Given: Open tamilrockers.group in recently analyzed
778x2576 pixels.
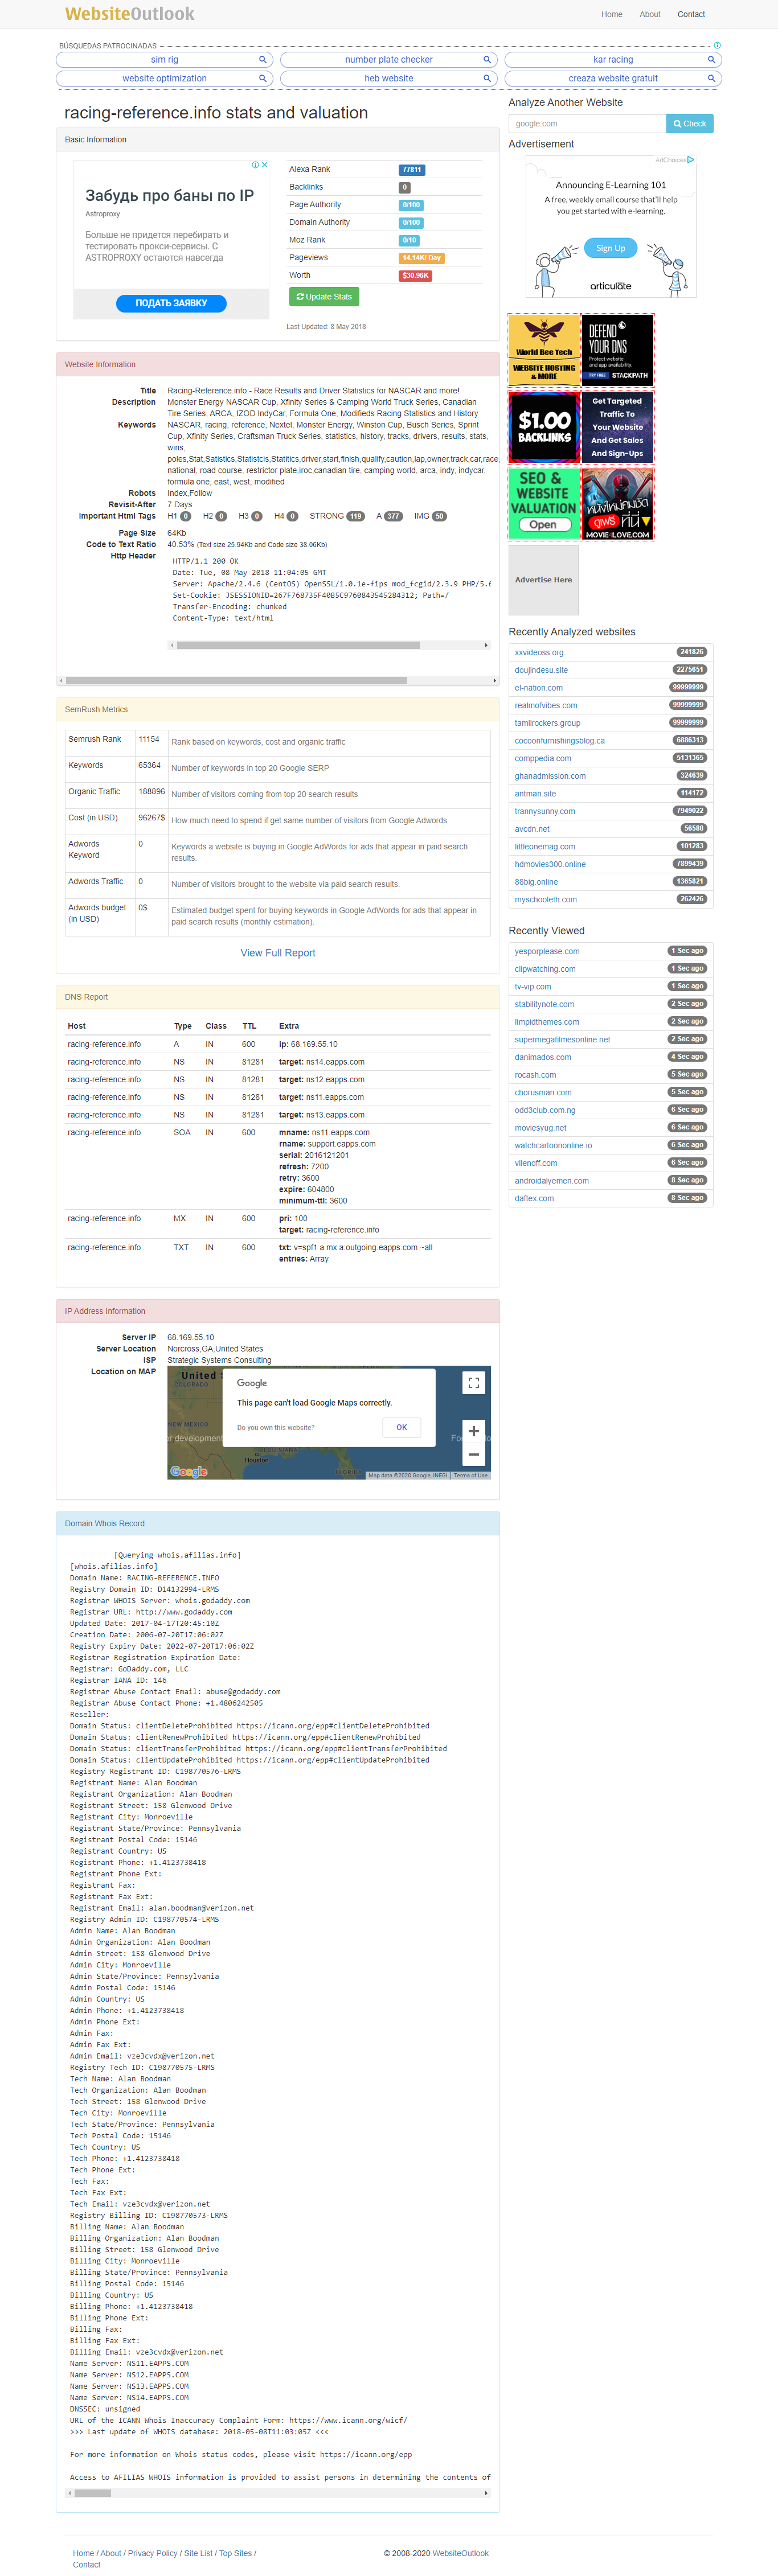Looking at the screenshot, I should tap(547, 723).
